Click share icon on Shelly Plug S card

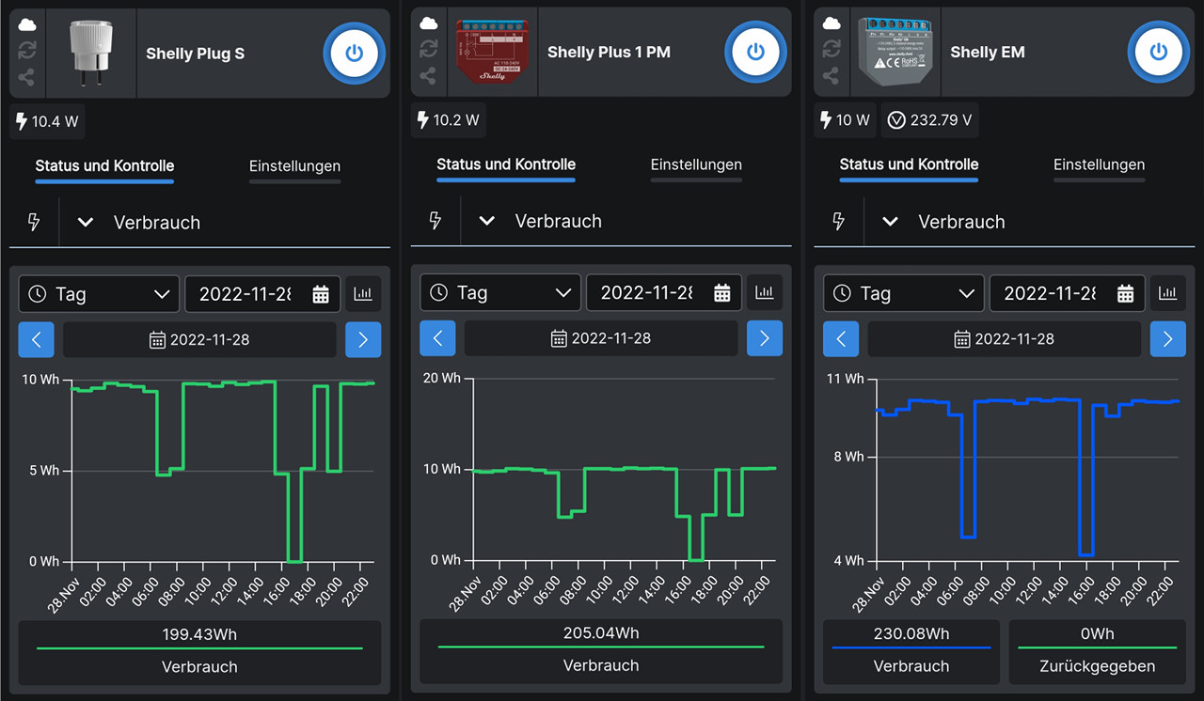click(26, 78)
